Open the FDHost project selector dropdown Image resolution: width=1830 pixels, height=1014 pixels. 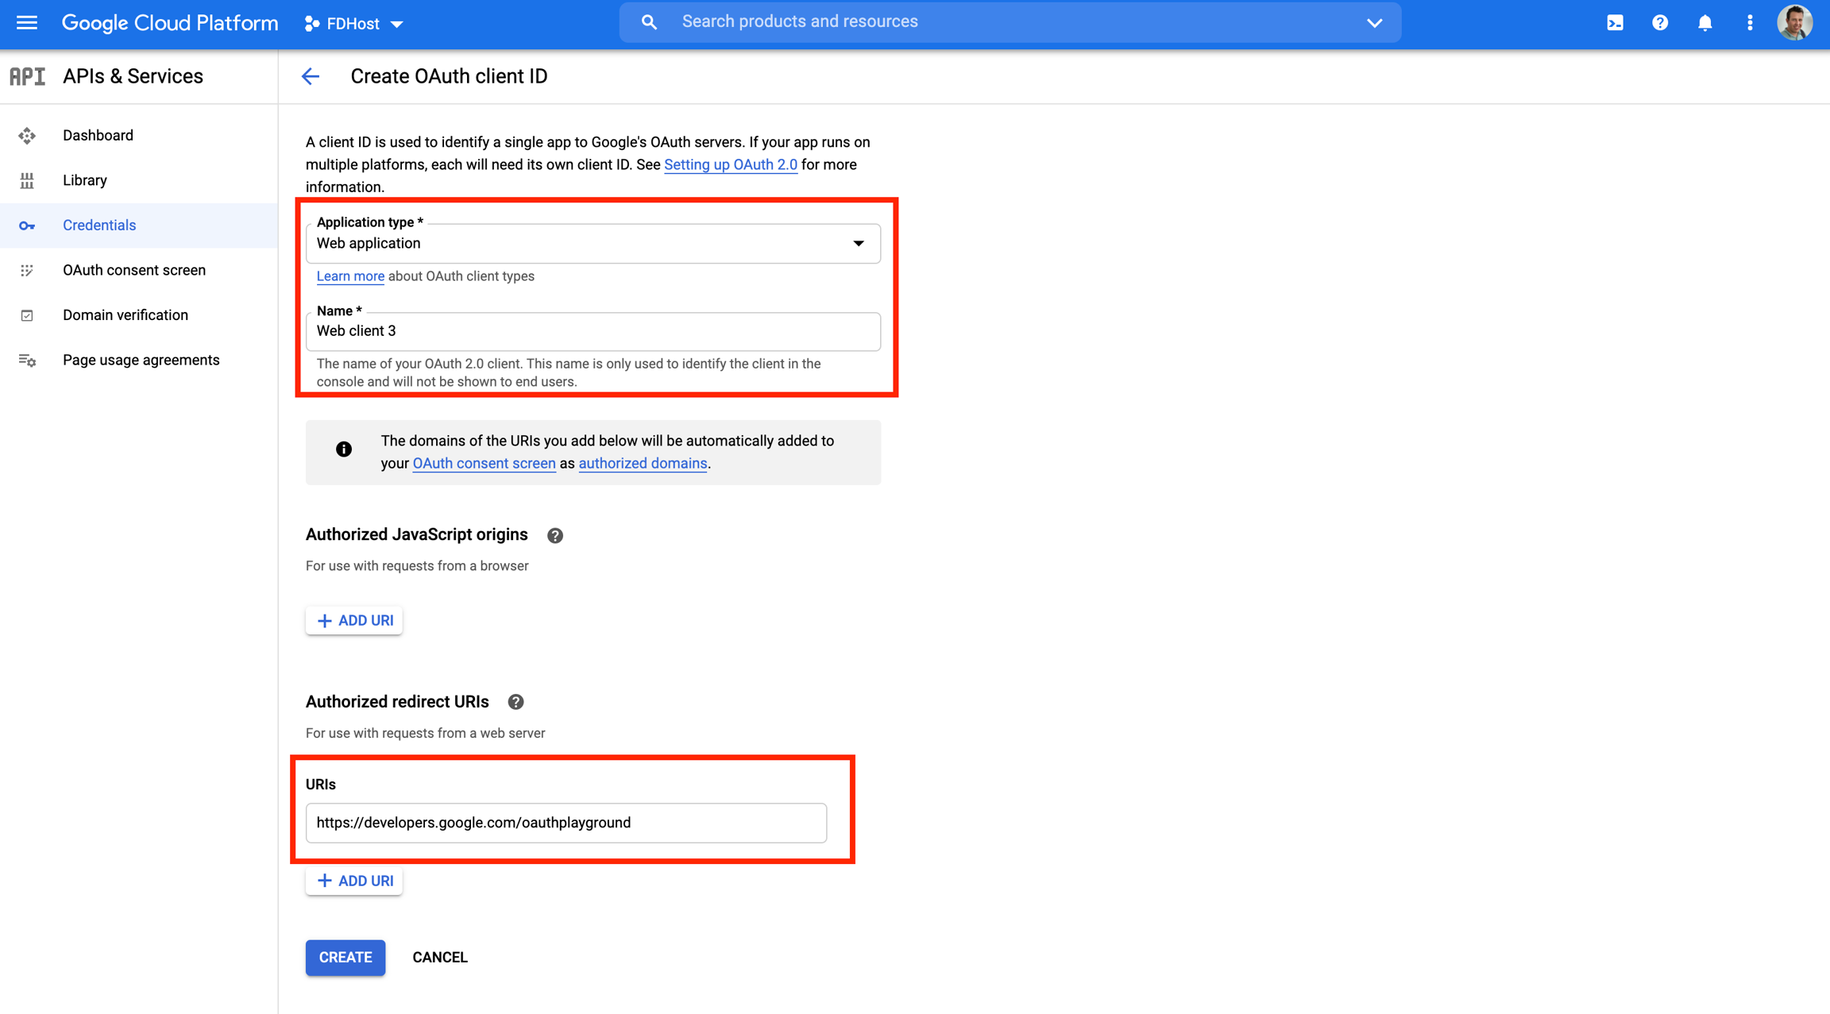[x=353, y=24]
